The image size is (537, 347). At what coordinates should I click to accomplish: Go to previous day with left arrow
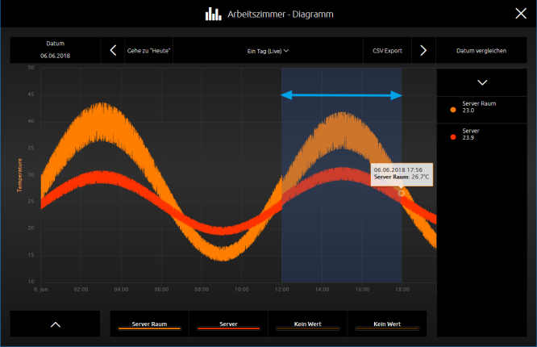113,50
